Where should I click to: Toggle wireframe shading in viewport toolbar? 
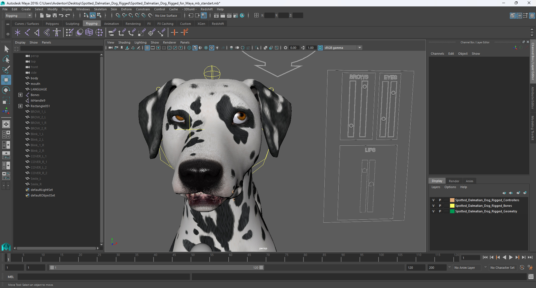(x=189, y=48)
